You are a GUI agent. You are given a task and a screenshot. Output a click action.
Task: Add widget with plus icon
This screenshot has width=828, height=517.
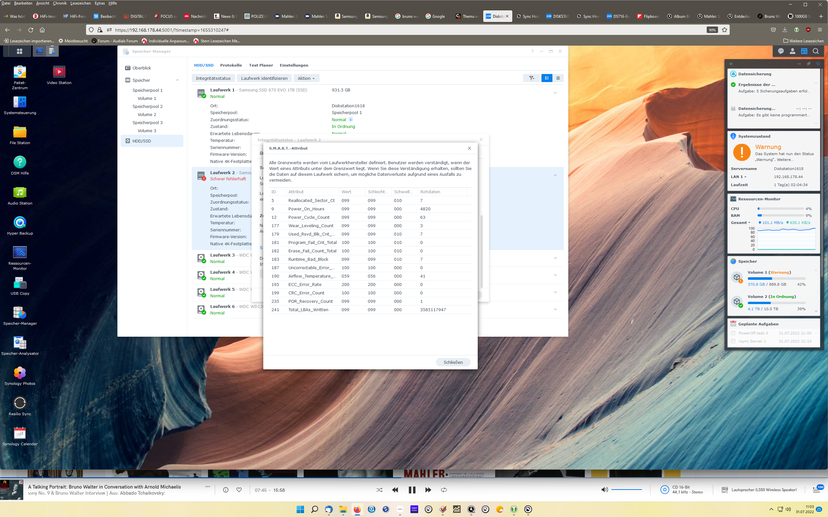(731, 64)
